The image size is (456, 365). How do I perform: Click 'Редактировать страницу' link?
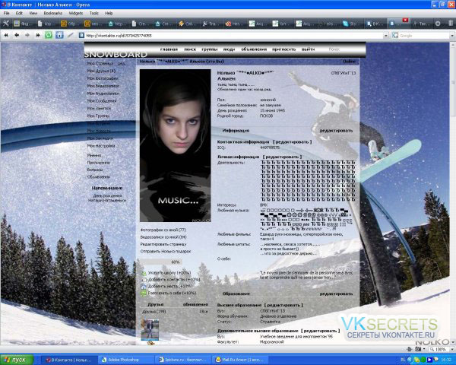(x=163, y=245)
